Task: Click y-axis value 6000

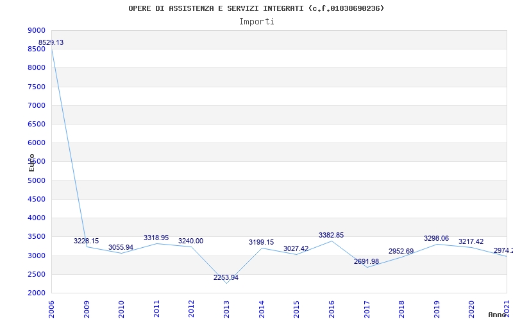Action: 37,143
